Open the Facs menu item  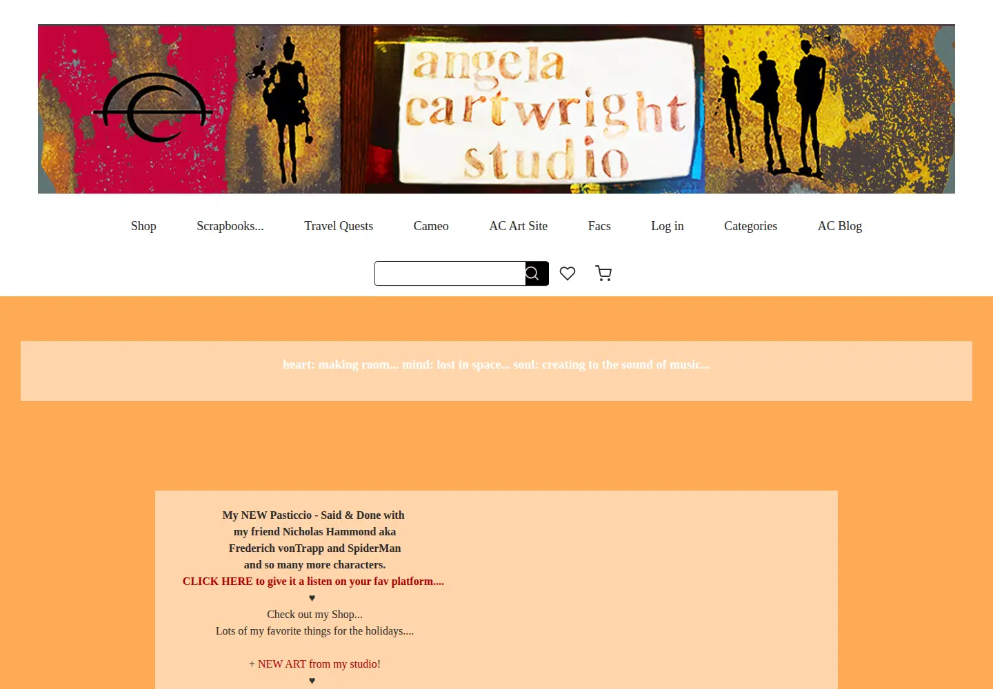(599, 226)
